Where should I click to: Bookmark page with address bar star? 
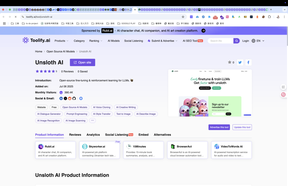(183, 17)
